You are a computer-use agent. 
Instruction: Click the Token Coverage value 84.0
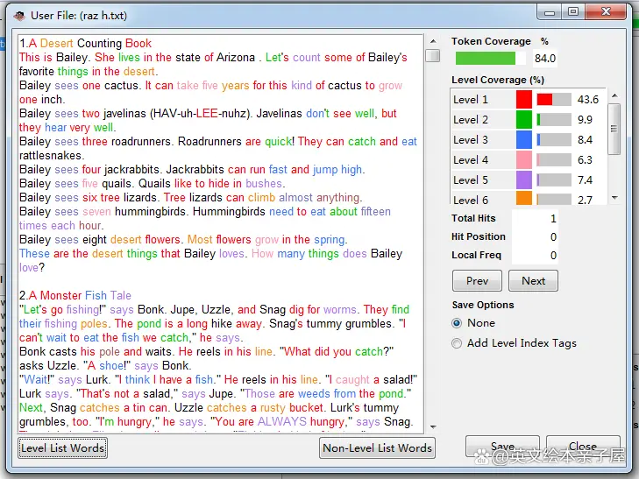click(x=545, y=58)
